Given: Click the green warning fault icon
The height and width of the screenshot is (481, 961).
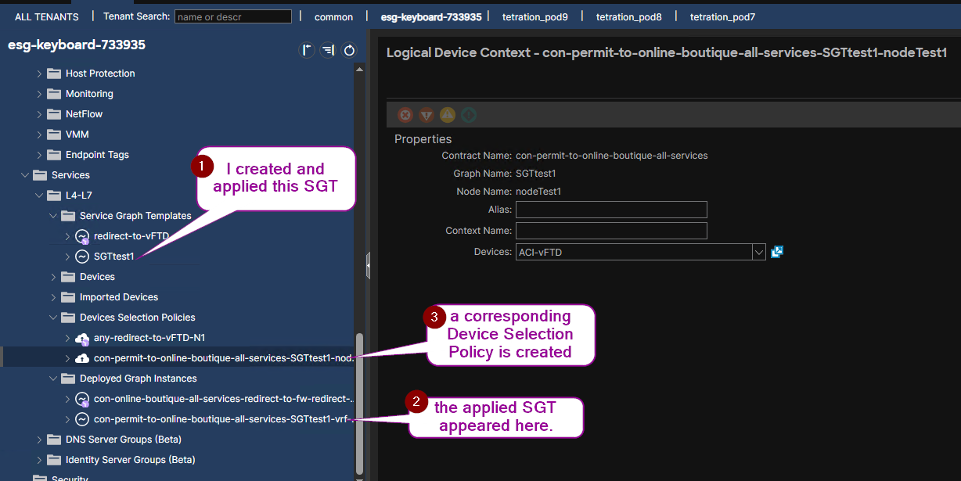Looking at the screenshot, I should pos(468,115).
